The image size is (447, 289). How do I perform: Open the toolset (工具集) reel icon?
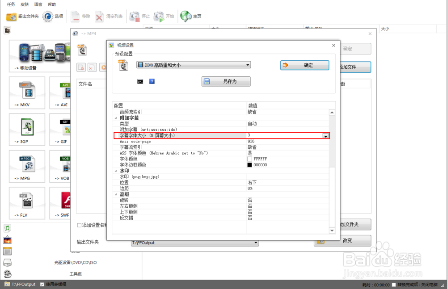pos(8,274)
